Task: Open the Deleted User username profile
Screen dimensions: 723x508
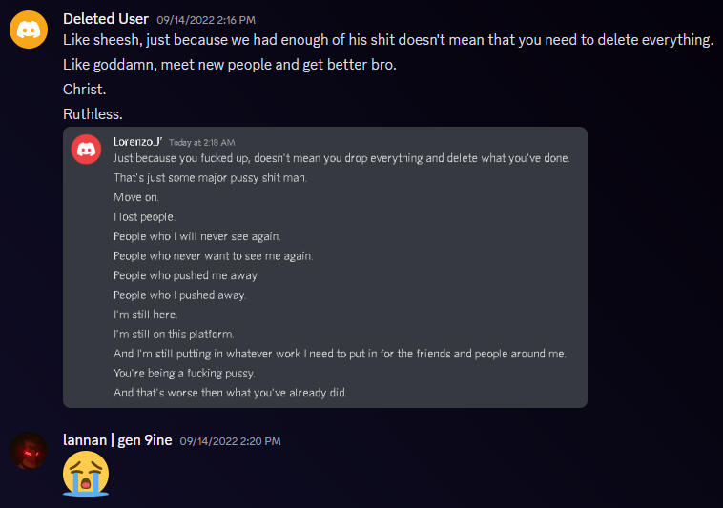Action: pyautogui.click(x=106, y=19)
